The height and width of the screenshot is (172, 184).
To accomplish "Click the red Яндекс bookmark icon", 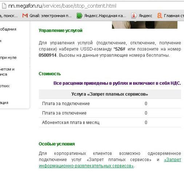I will [134, 16].
